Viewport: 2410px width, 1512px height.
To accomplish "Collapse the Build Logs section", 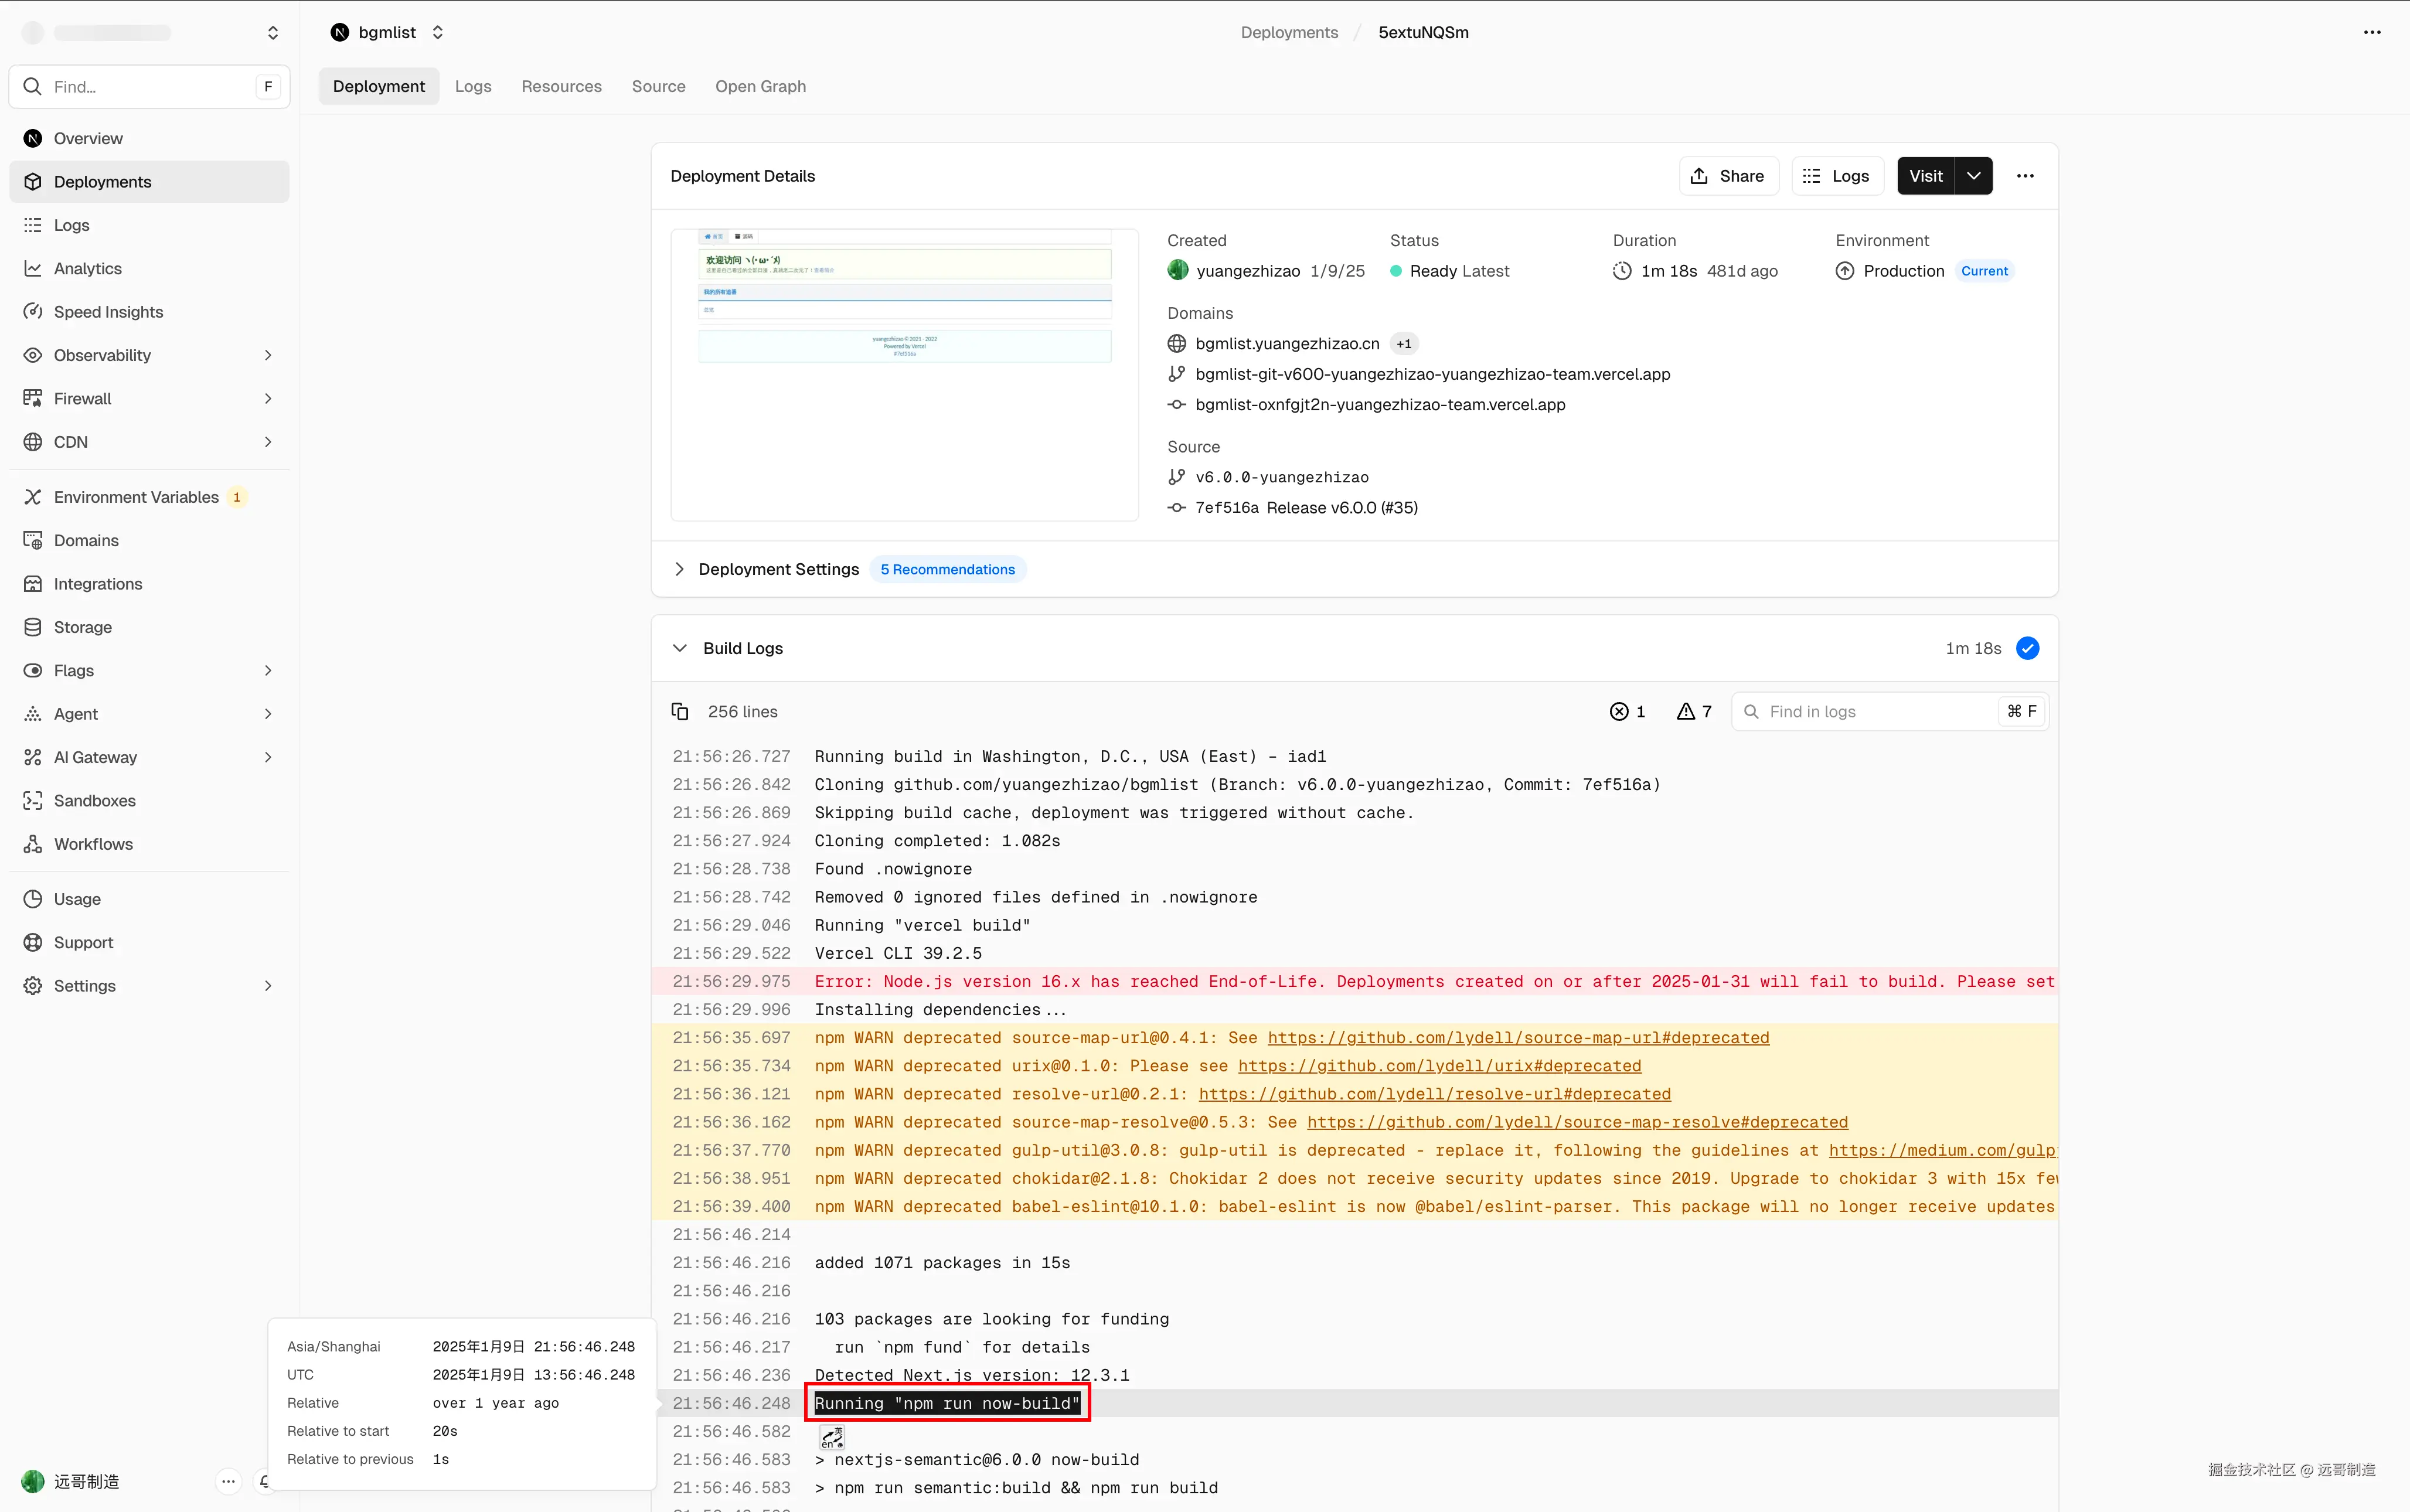I will pyautogui.click(x=680, y=649).
